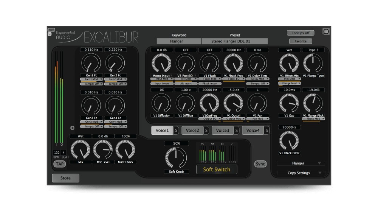378x218 pixels.
Task: Toggle the Tooltips Off button
Action: click(x=301, y=33)
